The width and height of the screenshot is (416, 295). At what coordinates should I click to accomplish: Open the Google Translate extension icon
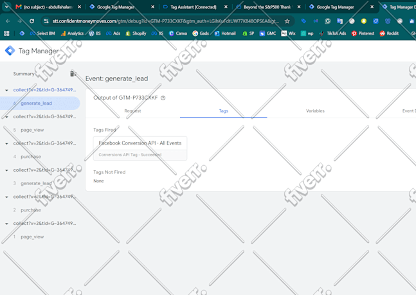pyautogui.click(x=339, y=21)
